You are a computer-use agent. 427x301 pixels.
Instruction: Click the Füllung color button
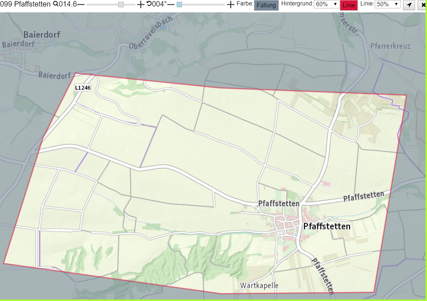pyautogui.click(x=266, y=5)
